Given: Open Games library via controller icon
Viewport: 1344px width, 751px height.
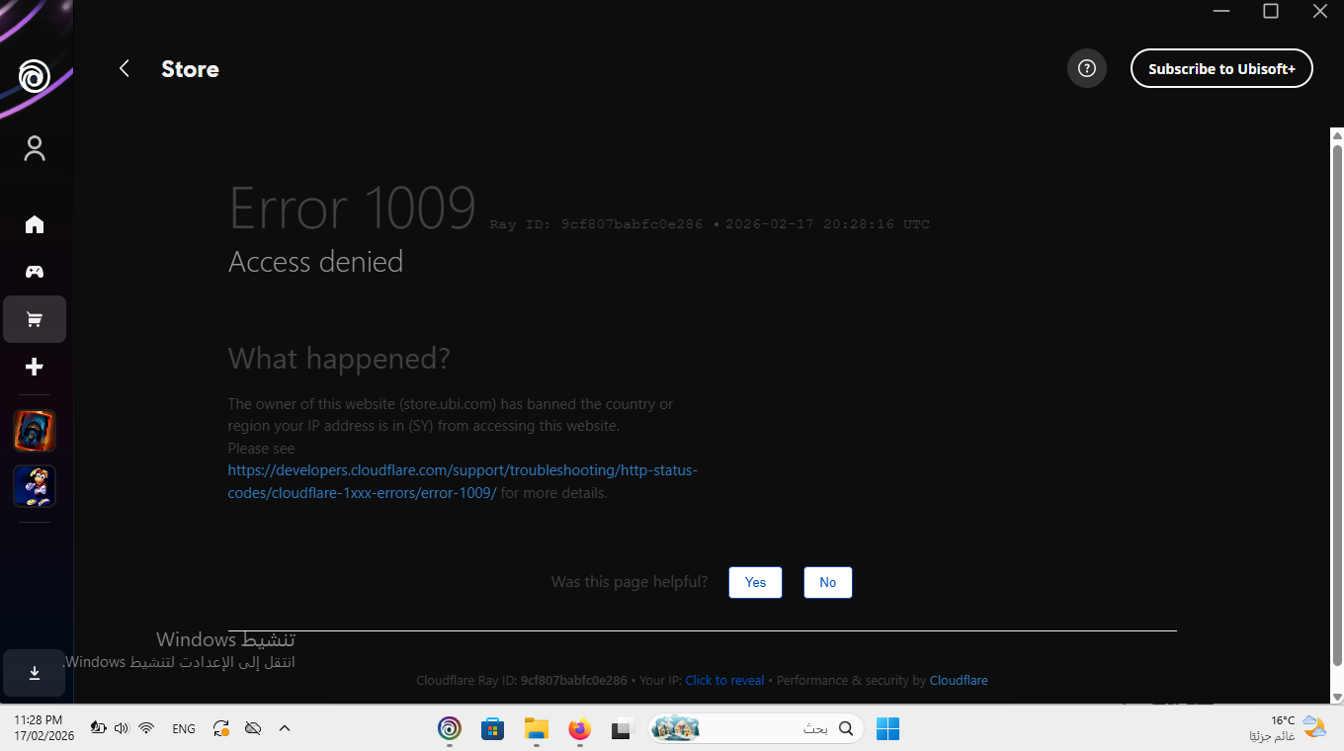Looking at the screenshot, I should click(35, 272).
